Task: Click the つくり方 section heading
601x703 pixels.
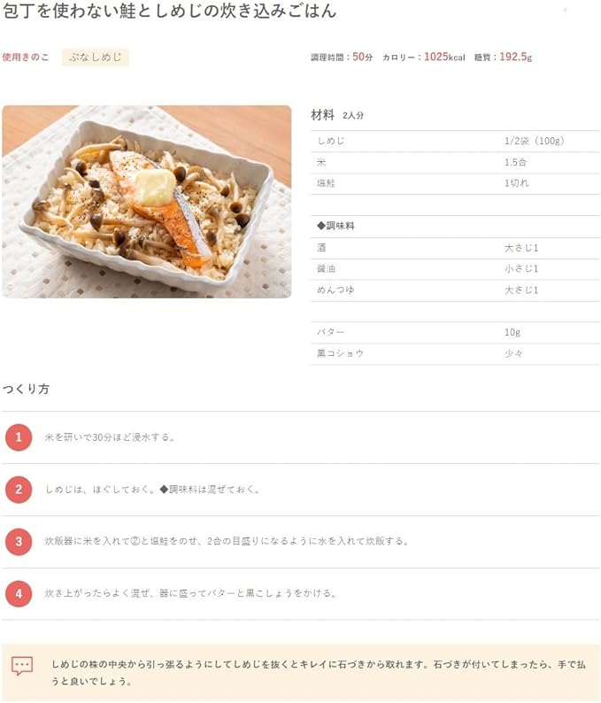Action: click(x=26, y=390)
